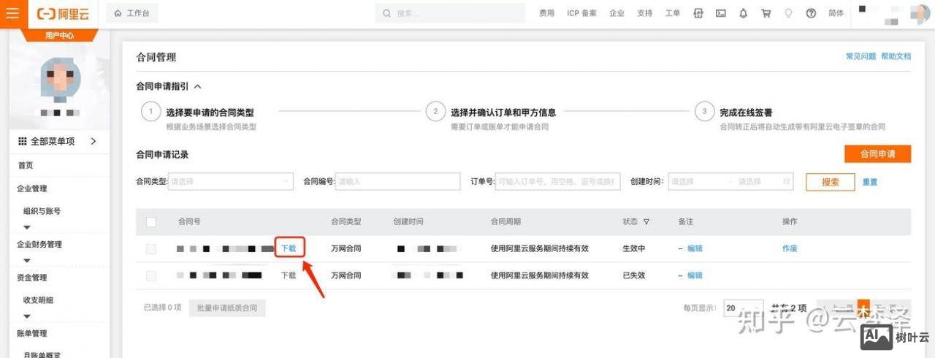Open the hamburger main menu
Screen dimensions: 935x358
click(x=12, y=13)
